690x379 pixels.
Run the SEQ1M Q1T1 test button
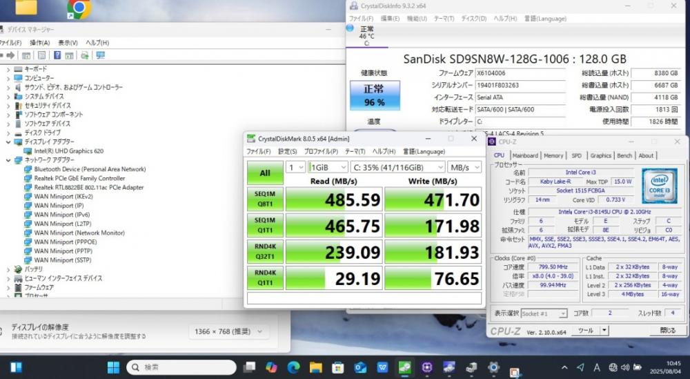265,225
